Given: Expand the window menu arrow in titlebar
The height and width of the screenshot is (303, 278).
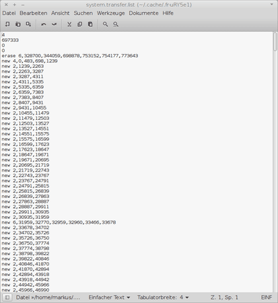Looking at the screenshot, I should tap(272, 5).
